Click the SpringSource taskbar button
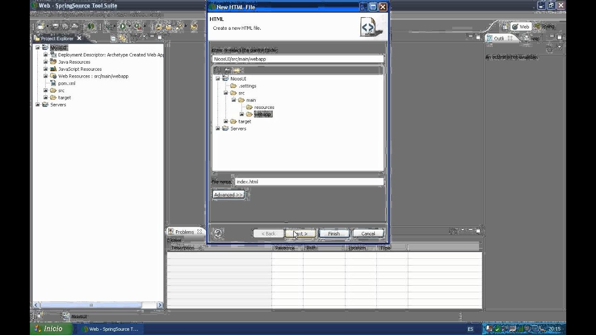This screenshot has height=335, width=596. pyautogui.click(x=110, y=329)
